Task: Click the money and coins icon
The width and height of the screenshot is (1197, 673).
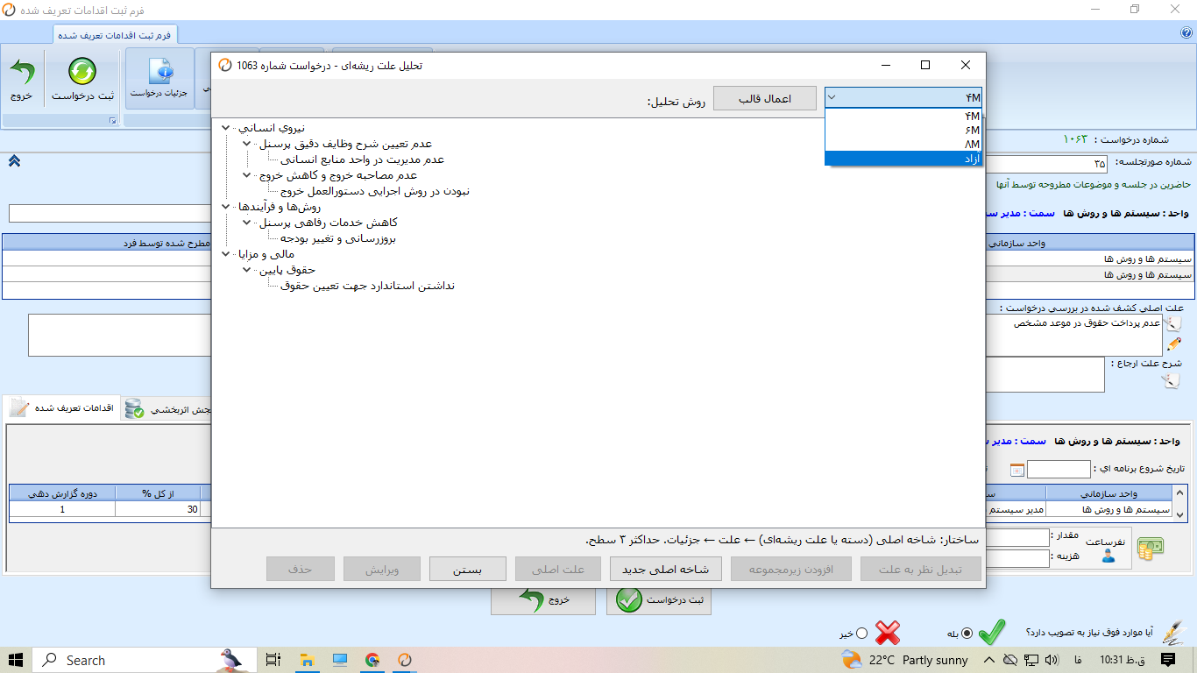Action: coord(1150,548)
